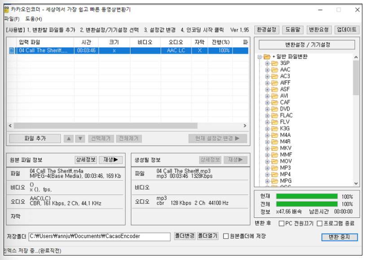366x260 pixels.
Task: Play source file with 재생 button
Action: click(111, 160)
